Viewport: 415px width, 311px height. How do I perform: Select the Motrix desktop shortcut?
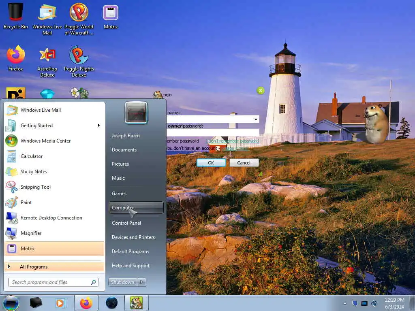pyautogui.click(x=111, y=16)
